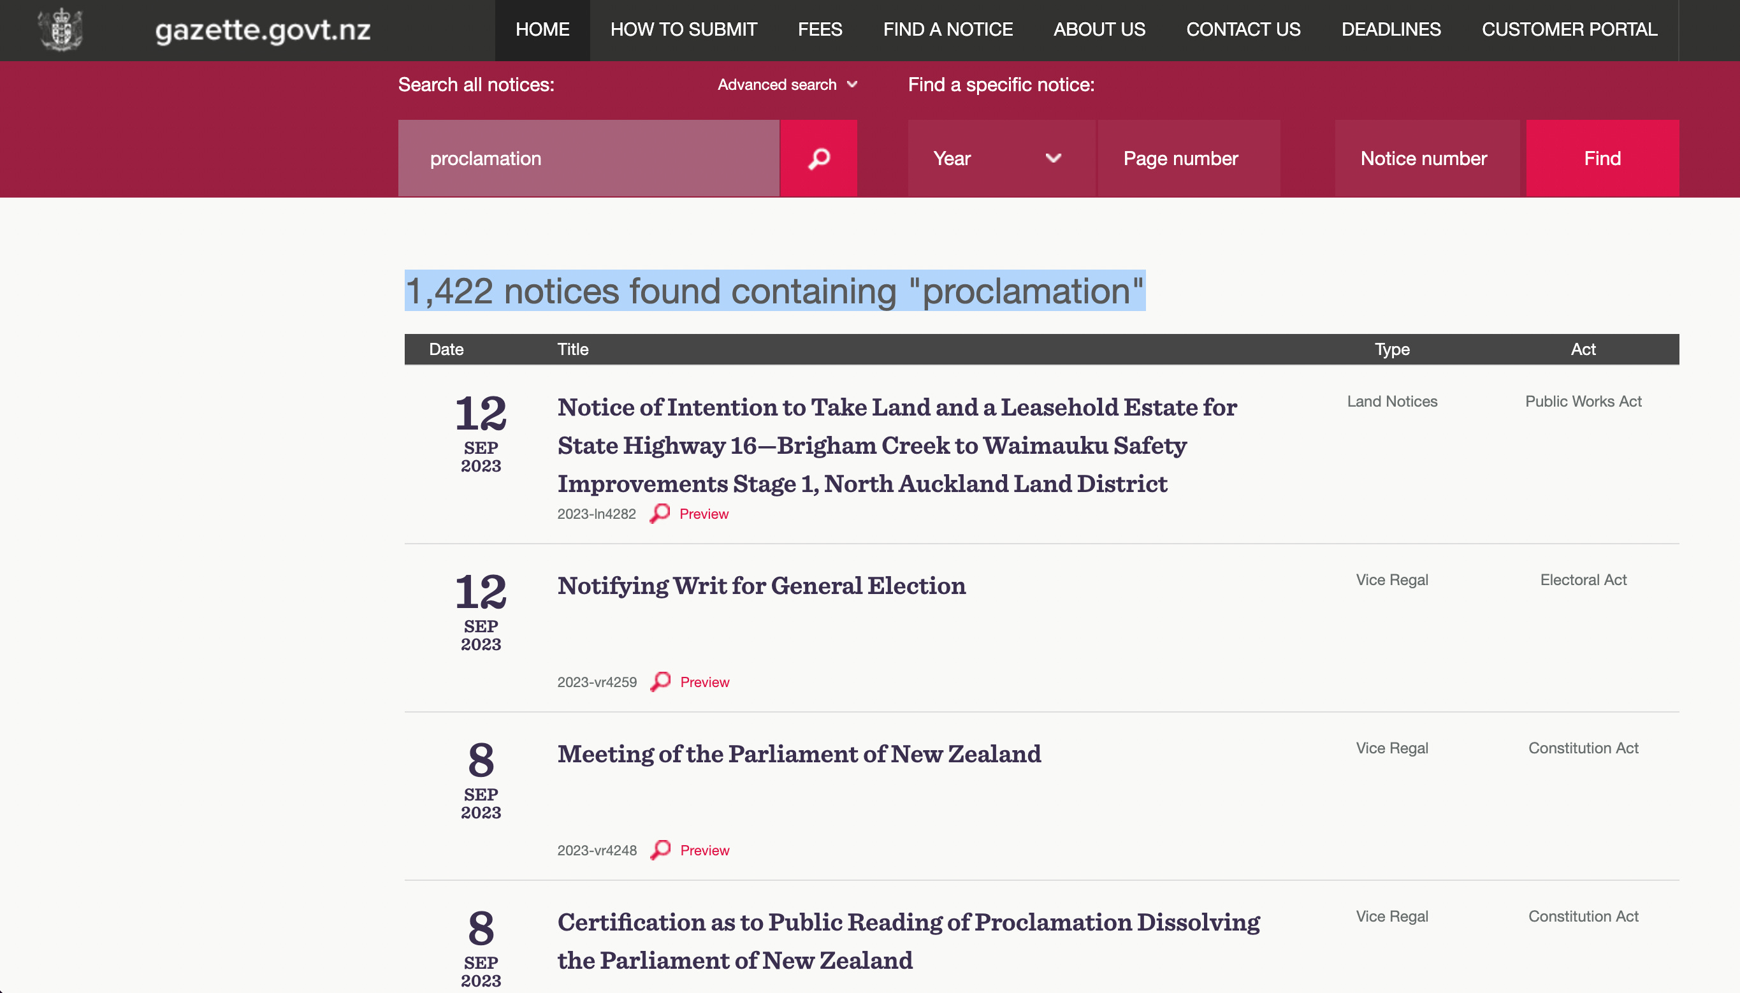Go to the HOW TO SUBMIT page
The width and height of the screenshot is (1740, 993).
[683, 29]
